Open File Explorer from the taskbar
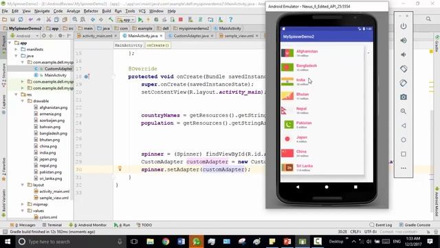The width and height of the screenshot is (440, 248). point(151,242)
